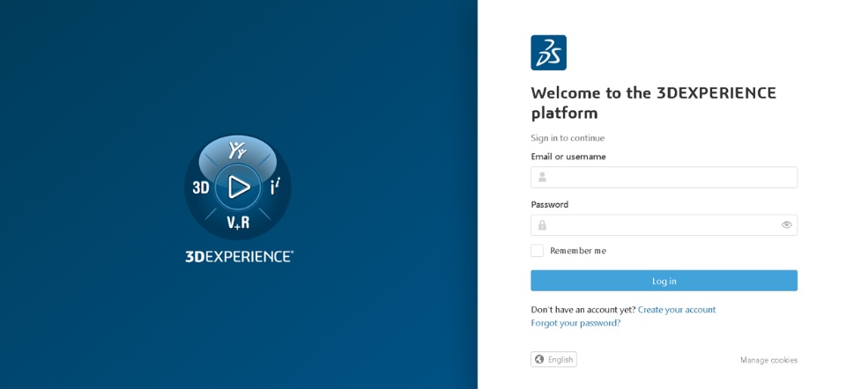The width and height of the screenshot is (846, 389).
Task: Select the V+R quadrant of the compass
Action: click(x=238, y=222)
